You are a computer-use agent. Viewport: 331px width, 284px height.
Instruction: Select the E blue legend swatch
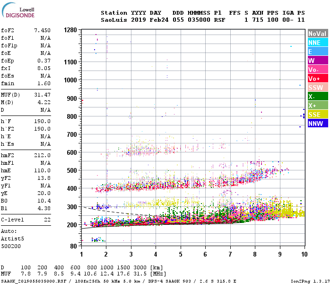(318, 52)
